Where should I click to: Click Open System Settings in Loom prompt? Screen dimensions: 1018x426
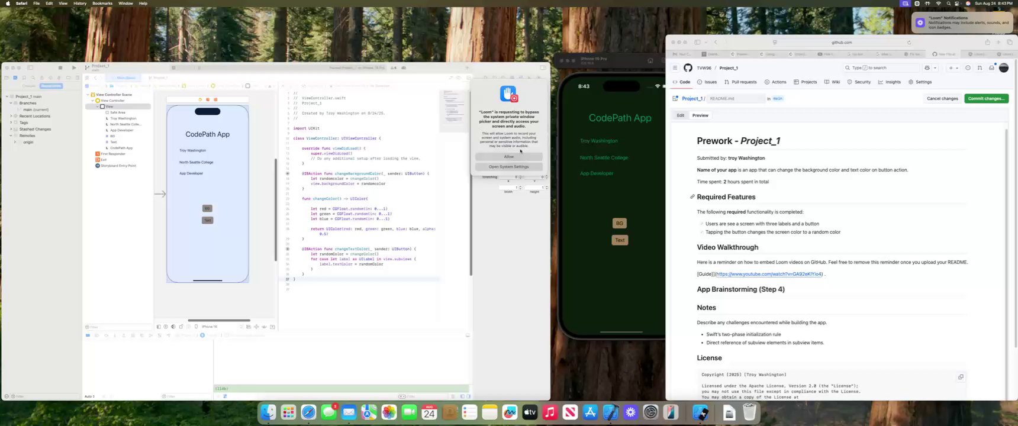pyautogui.click(x=509, y=167)
